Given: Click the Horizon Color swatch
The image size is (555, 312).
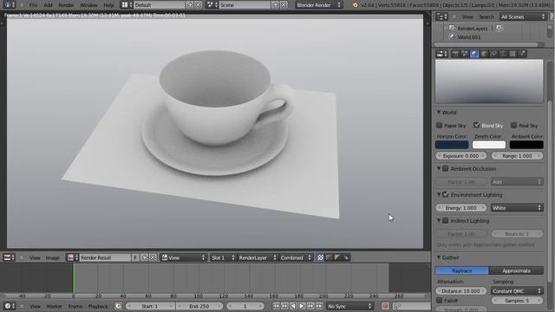Looking at the screenshot, I should click(x=452, y=145).
